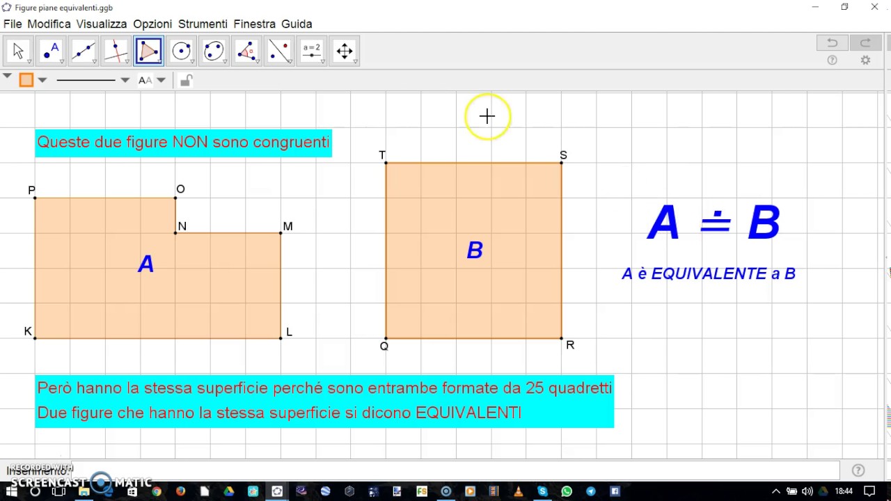This screenshot has height=501, width=891.
Task: Expand the Angle tool's small toolbox arrow
Action: (x=258, y=62)
